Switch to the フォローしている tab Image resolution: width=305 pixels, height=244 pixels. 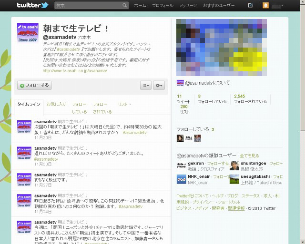click(79, 108)
